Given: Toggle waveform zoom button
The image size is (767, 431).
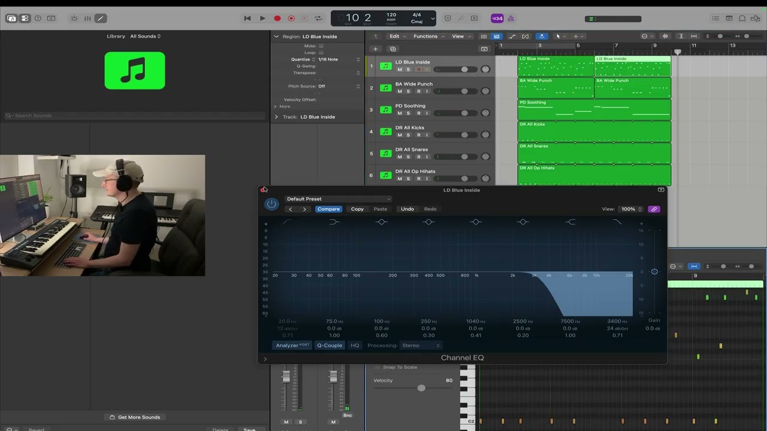Looking at the screenshot, I should coord(666,37).
